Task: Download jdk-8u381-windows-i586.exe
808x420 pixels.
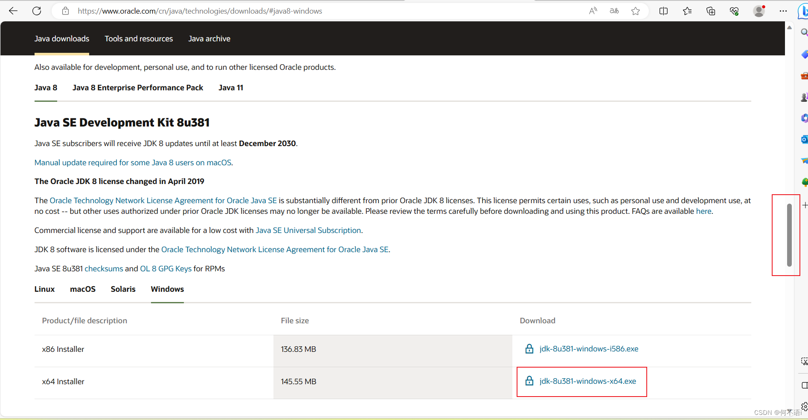Action: point(589,349)
